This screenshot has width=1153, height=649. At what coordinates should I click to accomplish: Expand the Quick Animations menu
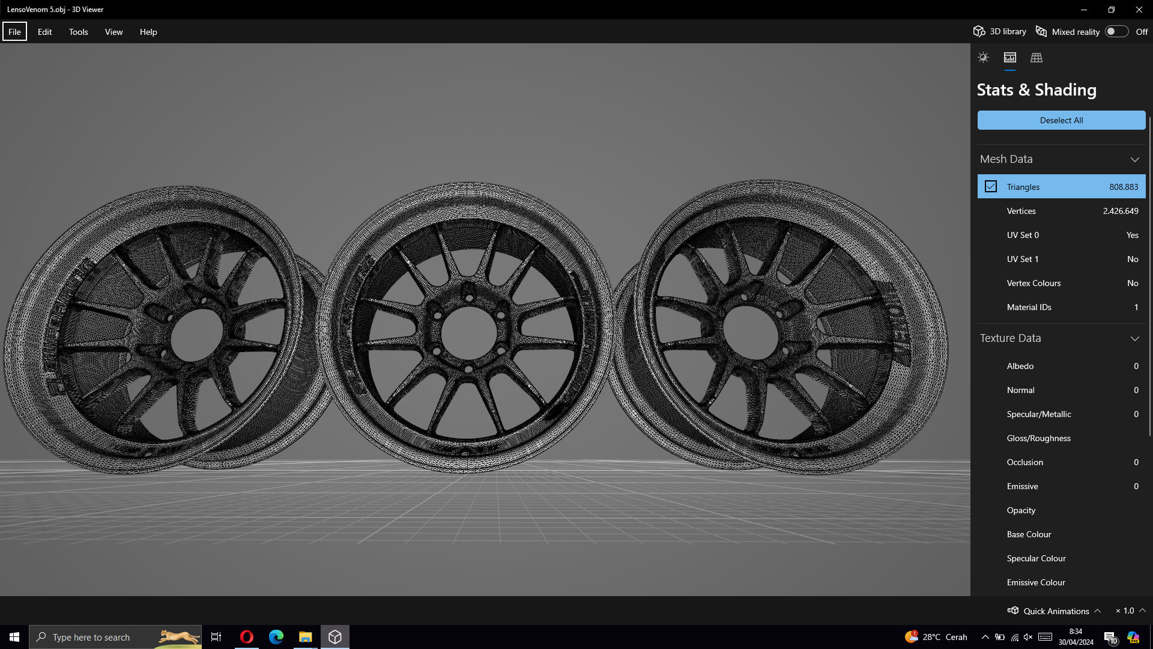click(x=1097, y=611)
